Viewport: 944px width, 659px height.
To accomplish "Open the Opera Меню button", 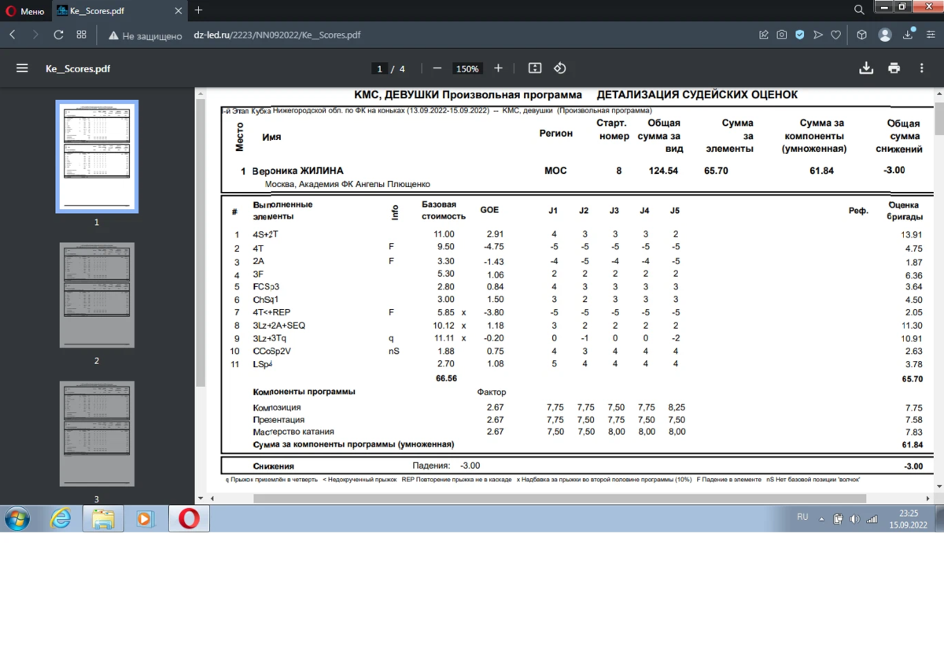I will point(25,11).
